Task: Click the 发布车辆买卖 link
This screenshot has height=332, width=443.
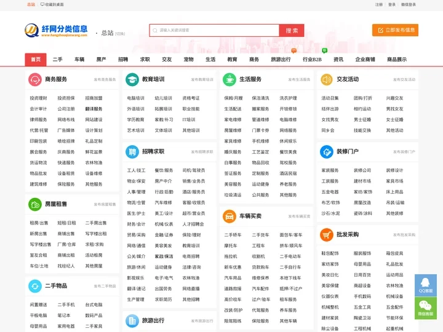Action: point(299,216)
